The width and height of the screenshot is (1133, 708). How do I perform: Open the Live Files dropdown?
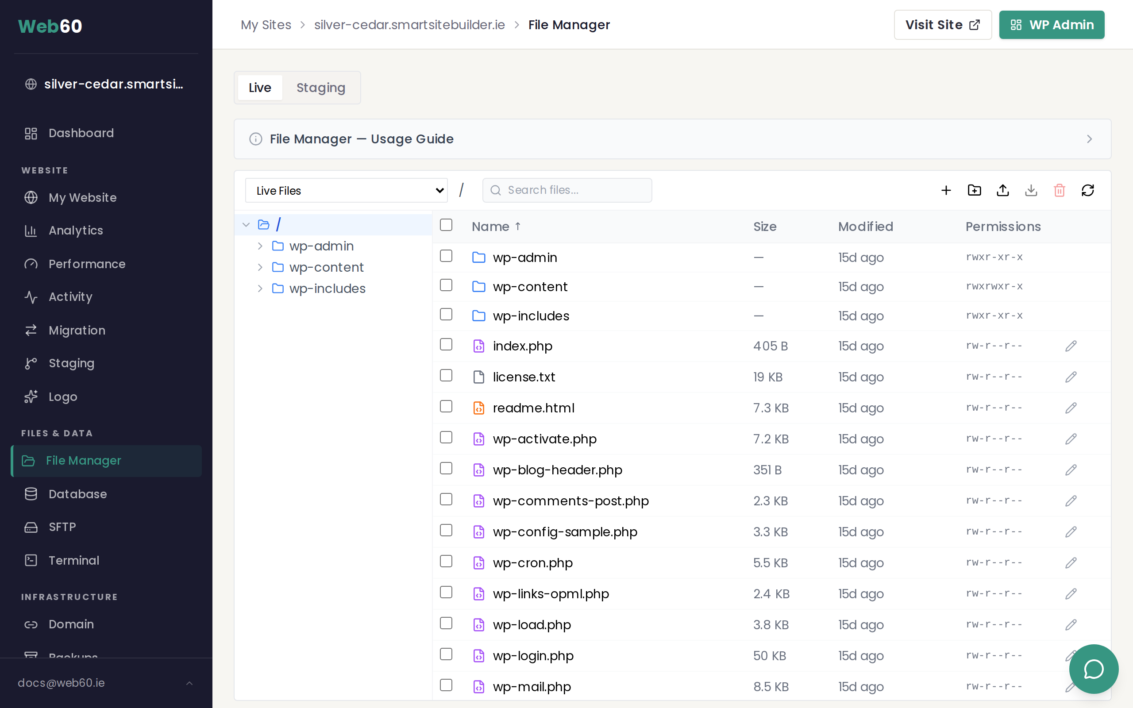[x=346, y=190]
